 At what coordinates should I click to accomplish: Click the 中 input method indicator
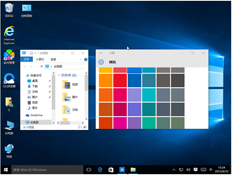point(211,170)
